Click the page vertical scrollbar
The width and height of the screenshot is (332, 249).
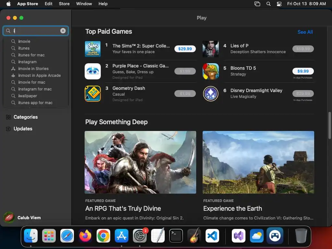click(x=329, y=125)
